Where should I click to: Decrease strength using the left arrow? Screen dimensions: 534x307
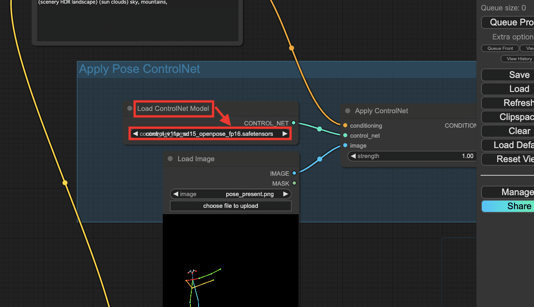click(353, 156)
